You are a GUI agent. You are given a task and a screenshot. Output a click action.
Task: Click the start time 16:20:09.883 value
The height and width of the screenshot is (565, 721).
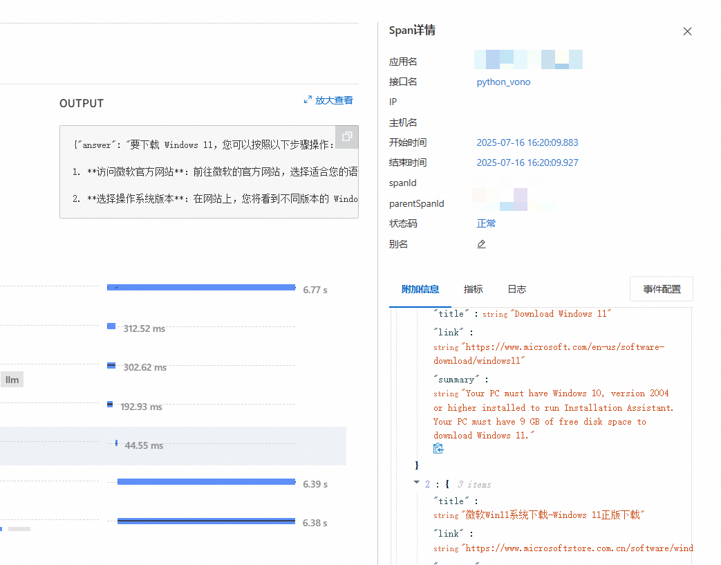pos(527,142)
